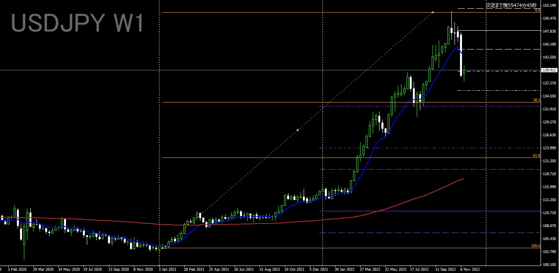
Task: Click the 6 Nov 2022 date label
Action: pos(470,270)
